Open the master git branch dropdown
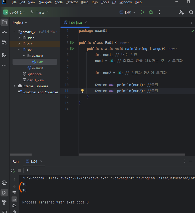The height and width of the screenshot is (213, 195). click(40, 12)
